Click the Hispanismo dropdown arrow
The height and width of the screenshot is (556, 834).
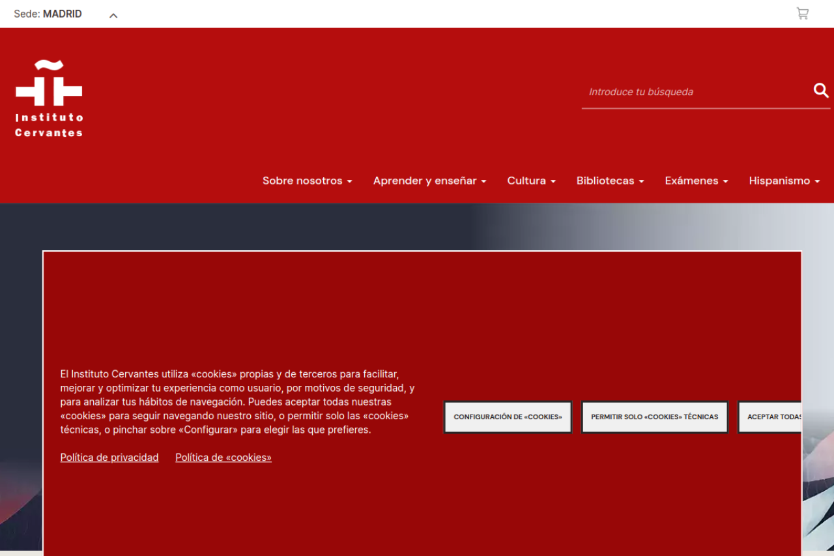click(817, 181)
